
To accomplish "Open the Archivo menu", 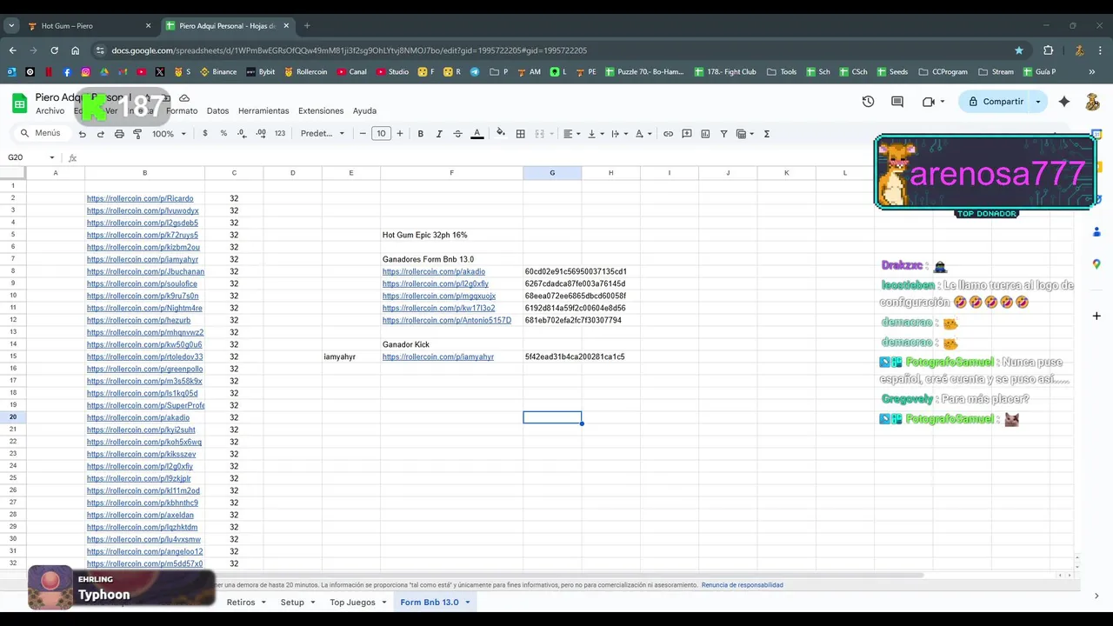I will (x=50, y=111).
